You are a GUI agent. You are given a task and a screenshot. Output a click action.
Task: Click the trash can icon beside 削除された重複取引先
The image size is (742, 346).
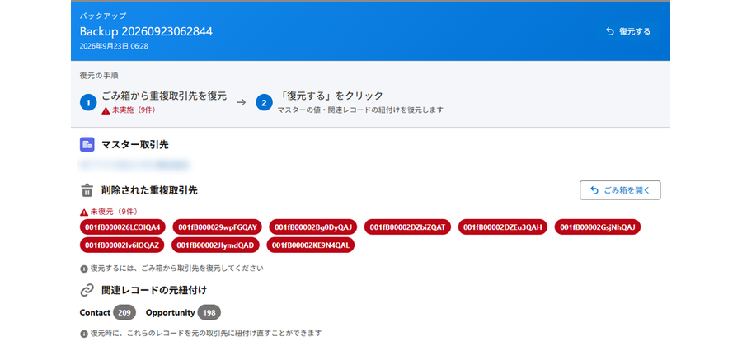(x=87, y=190)
